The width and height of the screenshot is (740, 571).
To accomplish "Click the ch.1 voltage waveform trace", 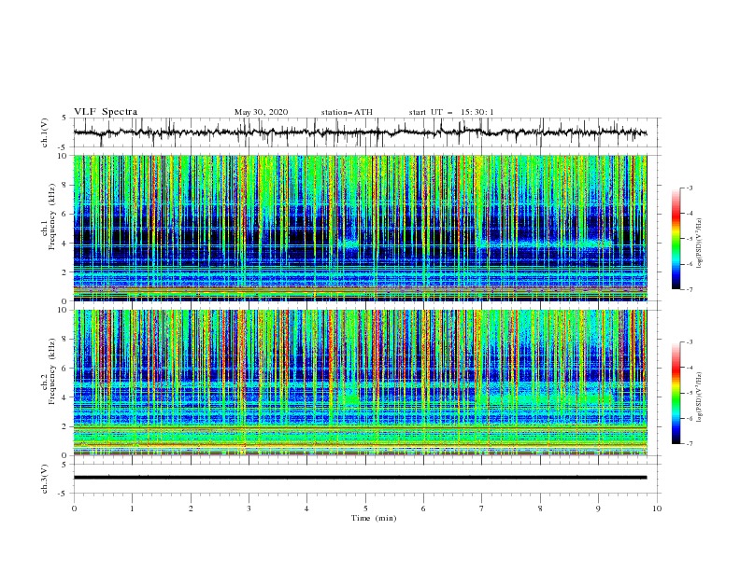I will [x=360, y=132].
